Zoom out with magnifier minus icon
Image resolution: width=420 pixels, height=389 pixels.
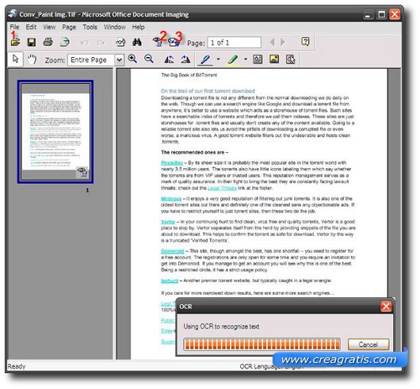tap(149, 59)
